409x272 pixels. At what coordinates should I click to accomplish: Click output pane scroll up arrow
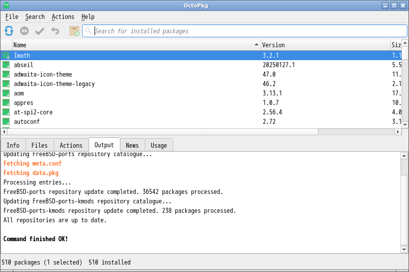[x=404, y=156]
